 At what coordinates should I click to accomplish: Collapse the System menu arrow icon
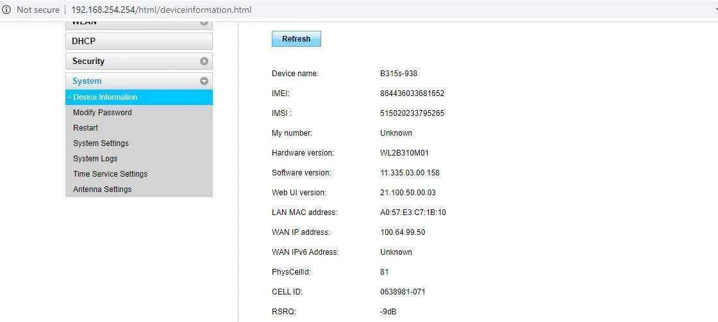[205, 81]
